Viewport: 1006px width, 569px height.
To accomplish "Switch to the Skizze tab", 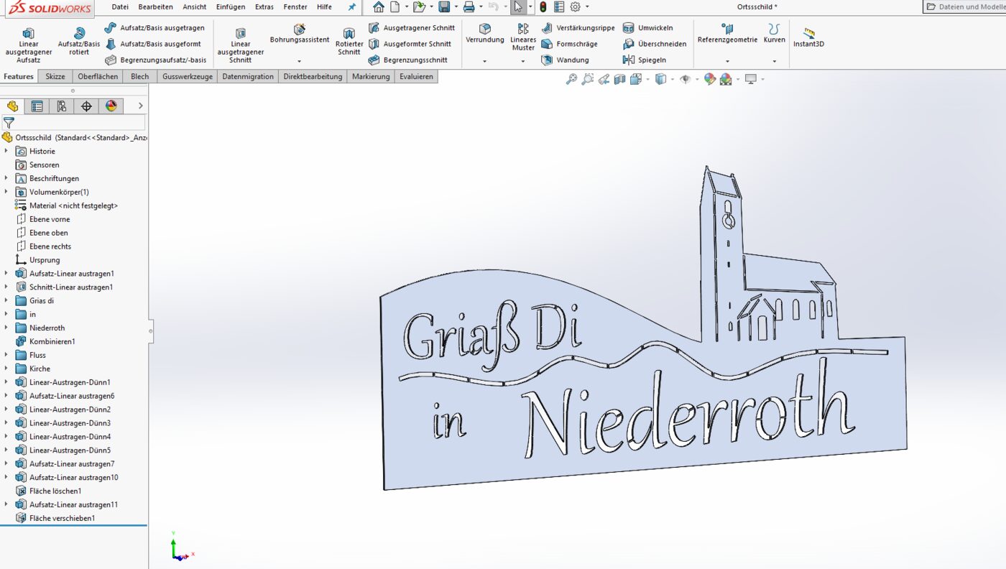I will click(55, 77).
